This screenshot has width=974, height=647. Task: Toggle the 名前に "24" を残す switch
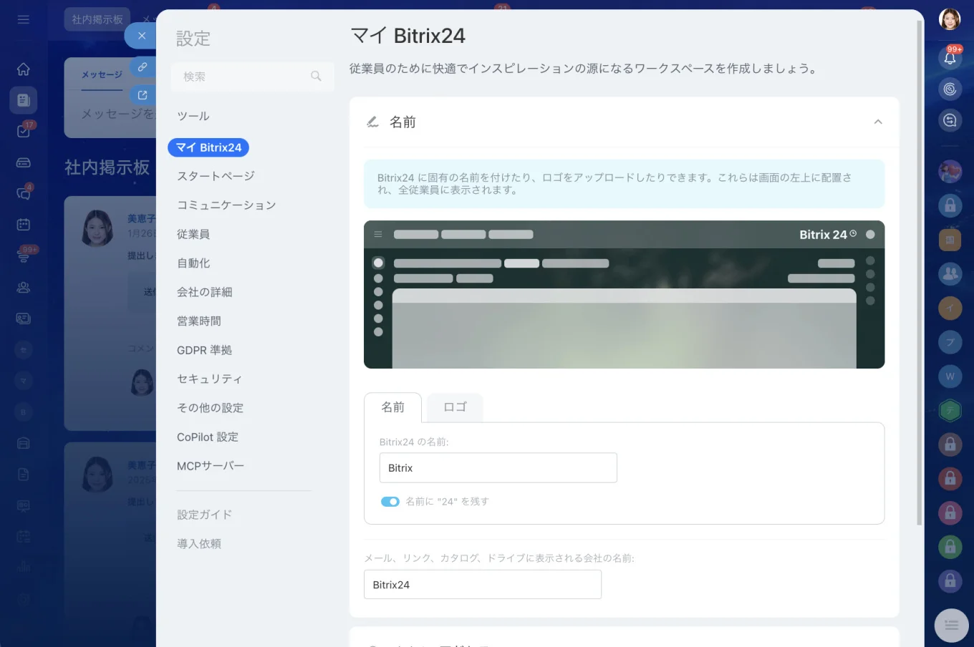[x=390, y=502]
